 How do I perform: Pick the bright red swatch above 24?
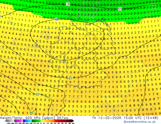click(55, 121)
